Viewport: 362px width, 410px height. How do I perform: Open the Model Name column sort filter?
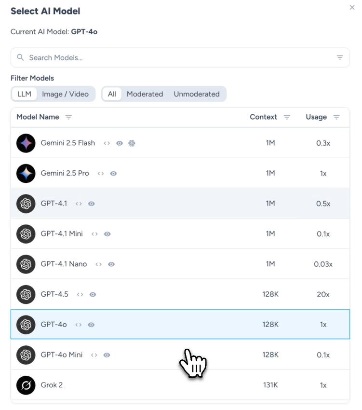(x=68, y=117)
